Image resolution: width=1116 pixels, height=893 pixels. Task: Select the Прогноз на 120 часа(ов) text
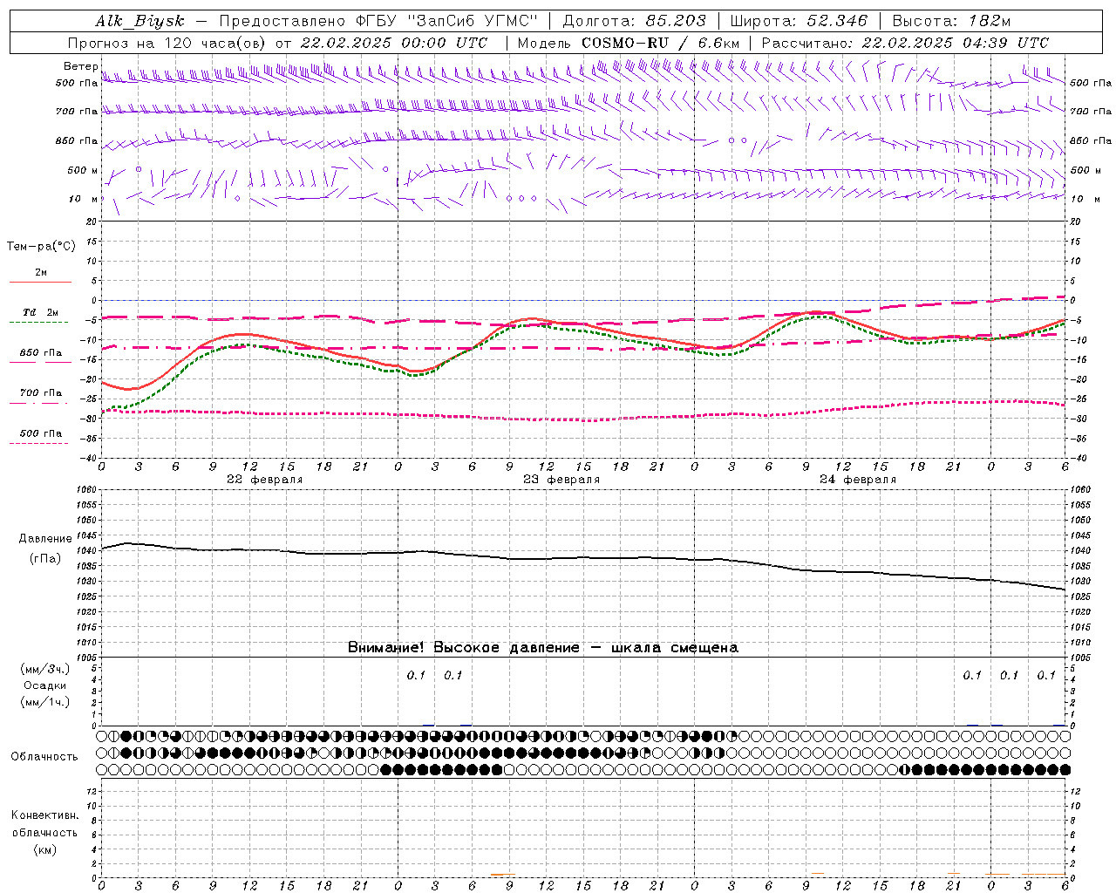167,43
